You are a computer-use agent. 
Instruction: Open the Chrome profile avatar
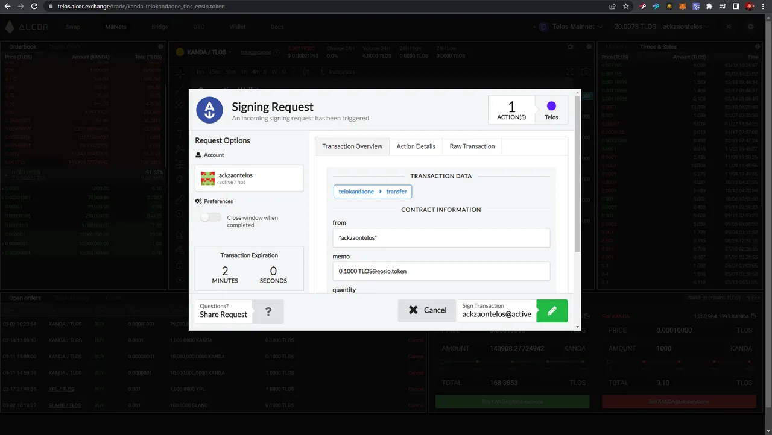pos(750,7)
